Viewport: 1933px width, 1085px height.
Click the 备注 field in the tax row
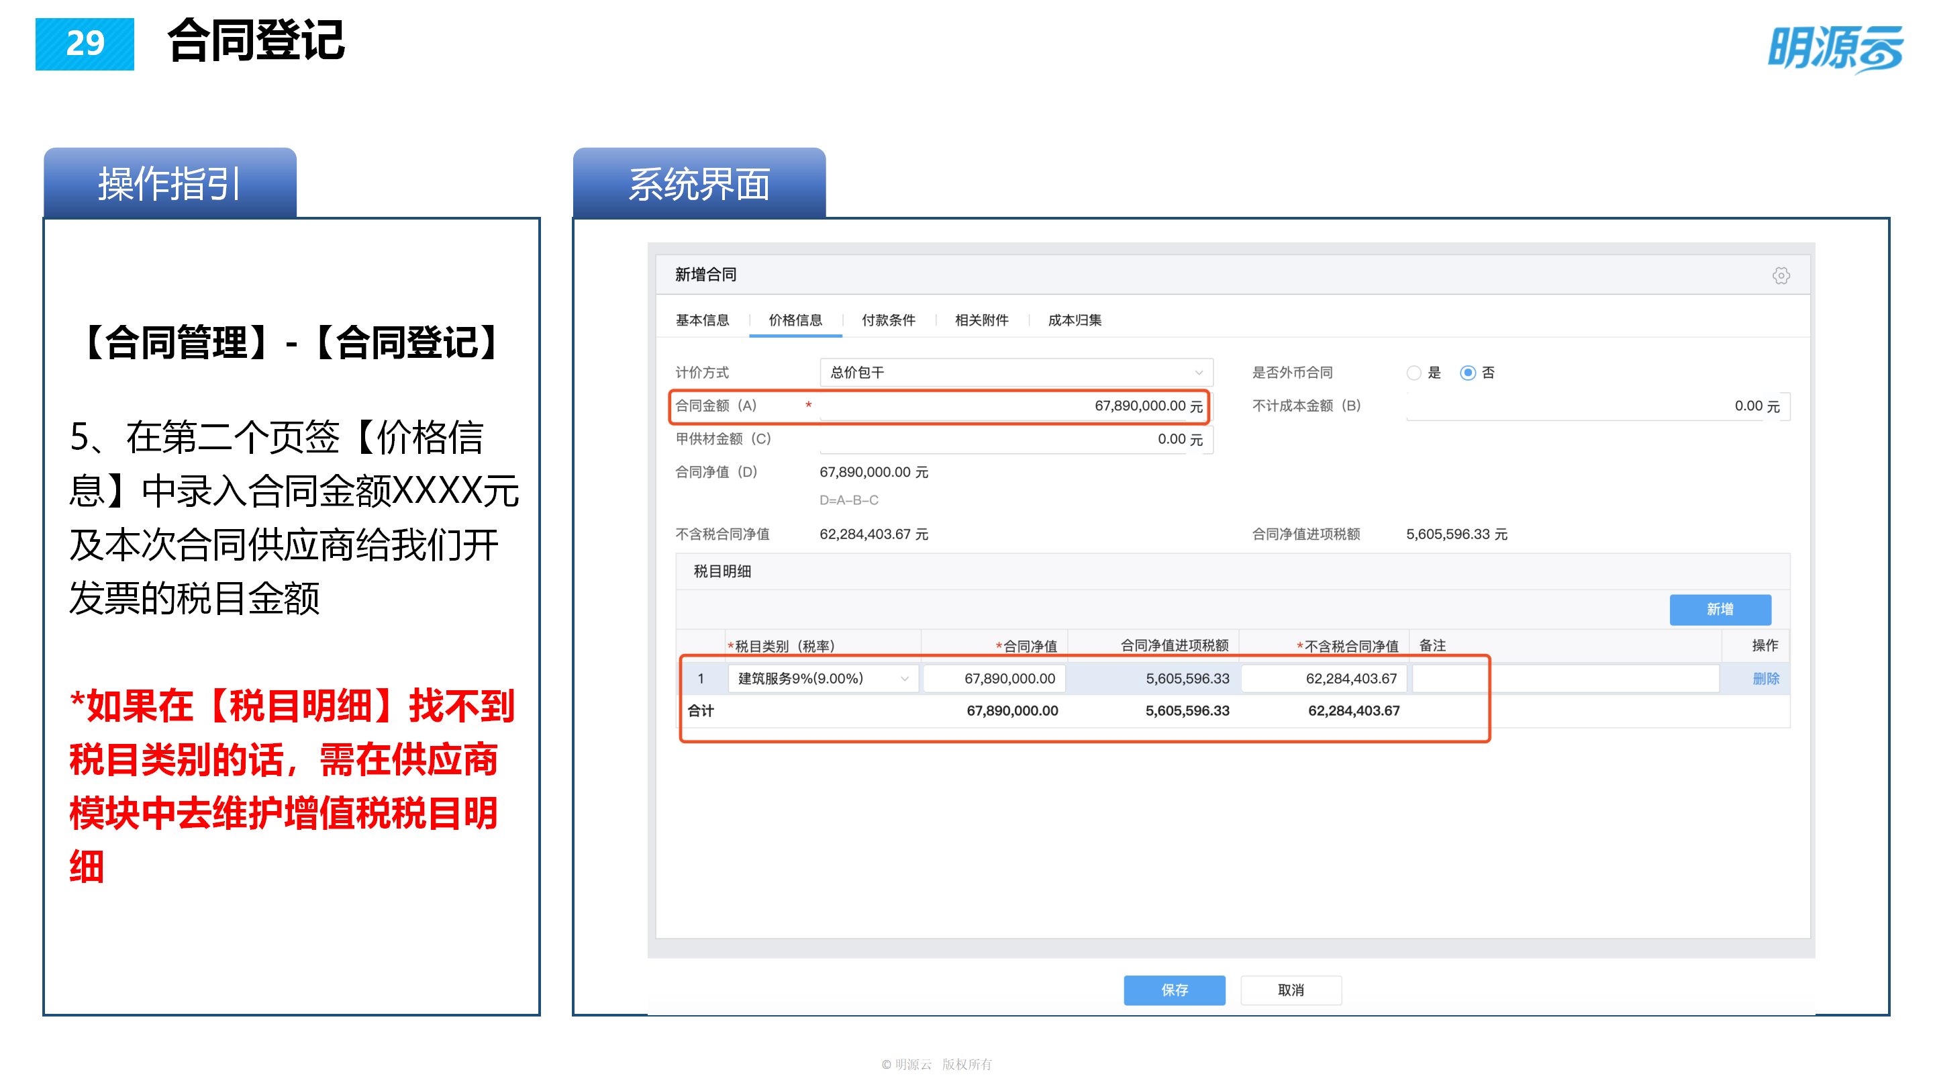1565,678
